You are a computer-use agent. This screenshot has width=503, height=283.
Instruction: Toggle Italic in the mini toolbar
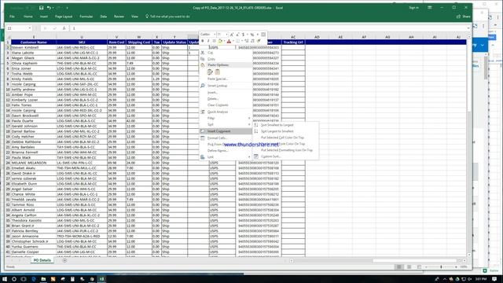[208, 41]
